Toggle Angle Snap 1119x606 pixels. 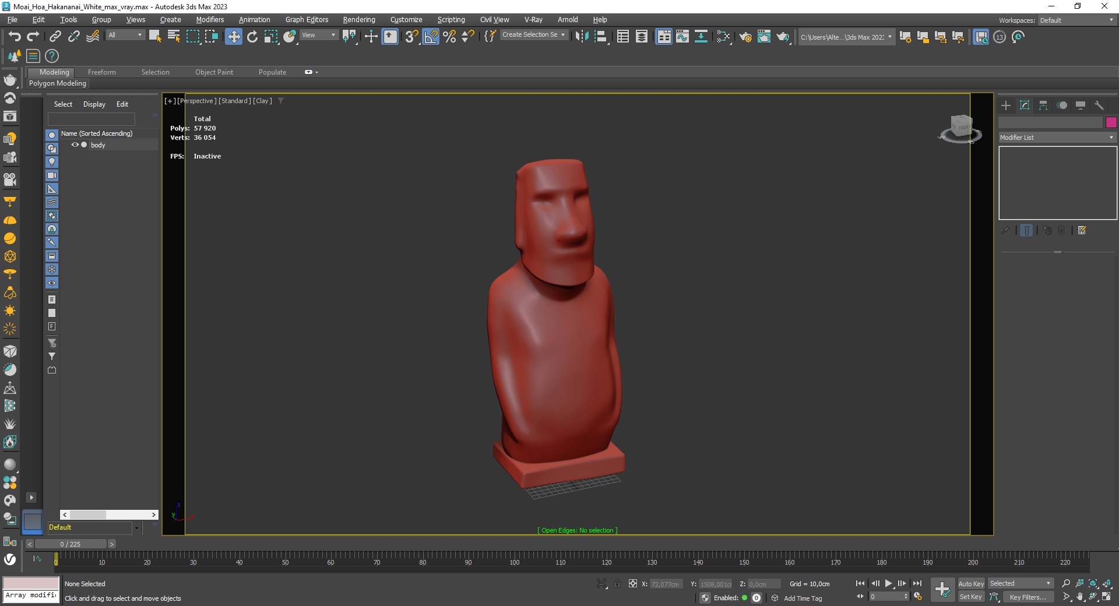pyautogui.click(x=431, y=37)
